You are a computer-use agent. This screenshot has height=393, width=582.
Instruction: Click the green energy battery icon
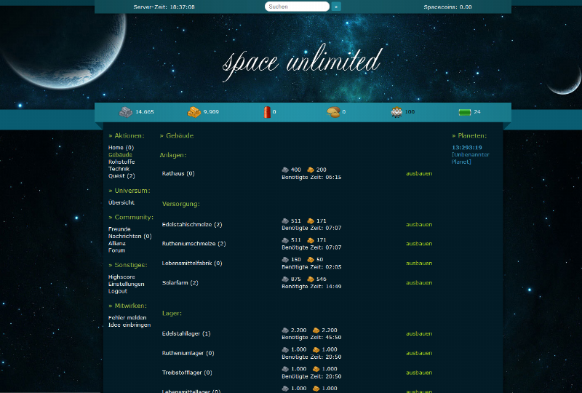pos(465,112)
